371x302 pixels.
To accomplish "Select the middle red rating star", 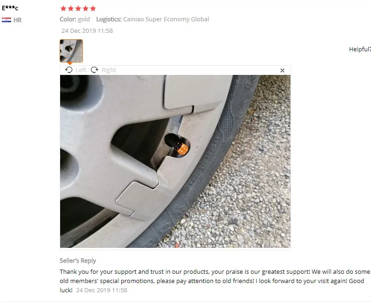I will pyautogui.click(x=78, y=8).
